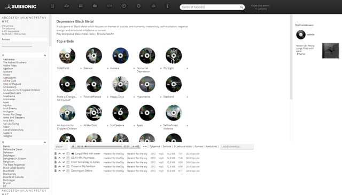Open the now-playing screen icon in toolbar
This screenshot has width=342, height=195.
[x=81, y=6]
